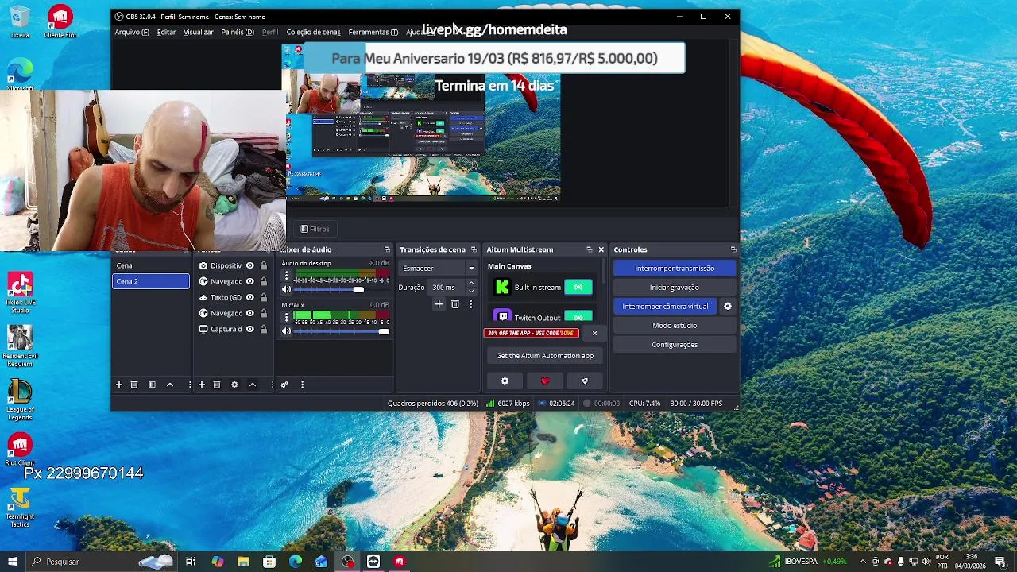Hide the Dispositiv source with eye icon

pyautogui.click(x=249, y=266)
